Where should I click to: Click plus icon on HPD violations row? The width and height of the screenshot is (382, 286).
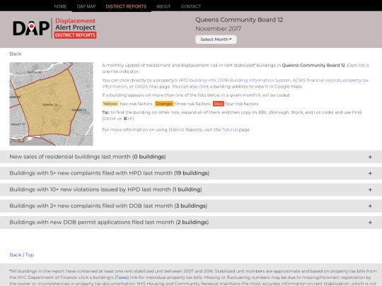[370, 190]
